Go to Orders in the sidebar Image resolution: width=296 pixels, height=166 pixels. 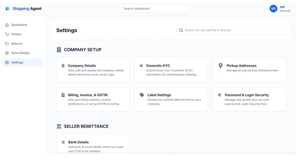click(x=23, y=34)
